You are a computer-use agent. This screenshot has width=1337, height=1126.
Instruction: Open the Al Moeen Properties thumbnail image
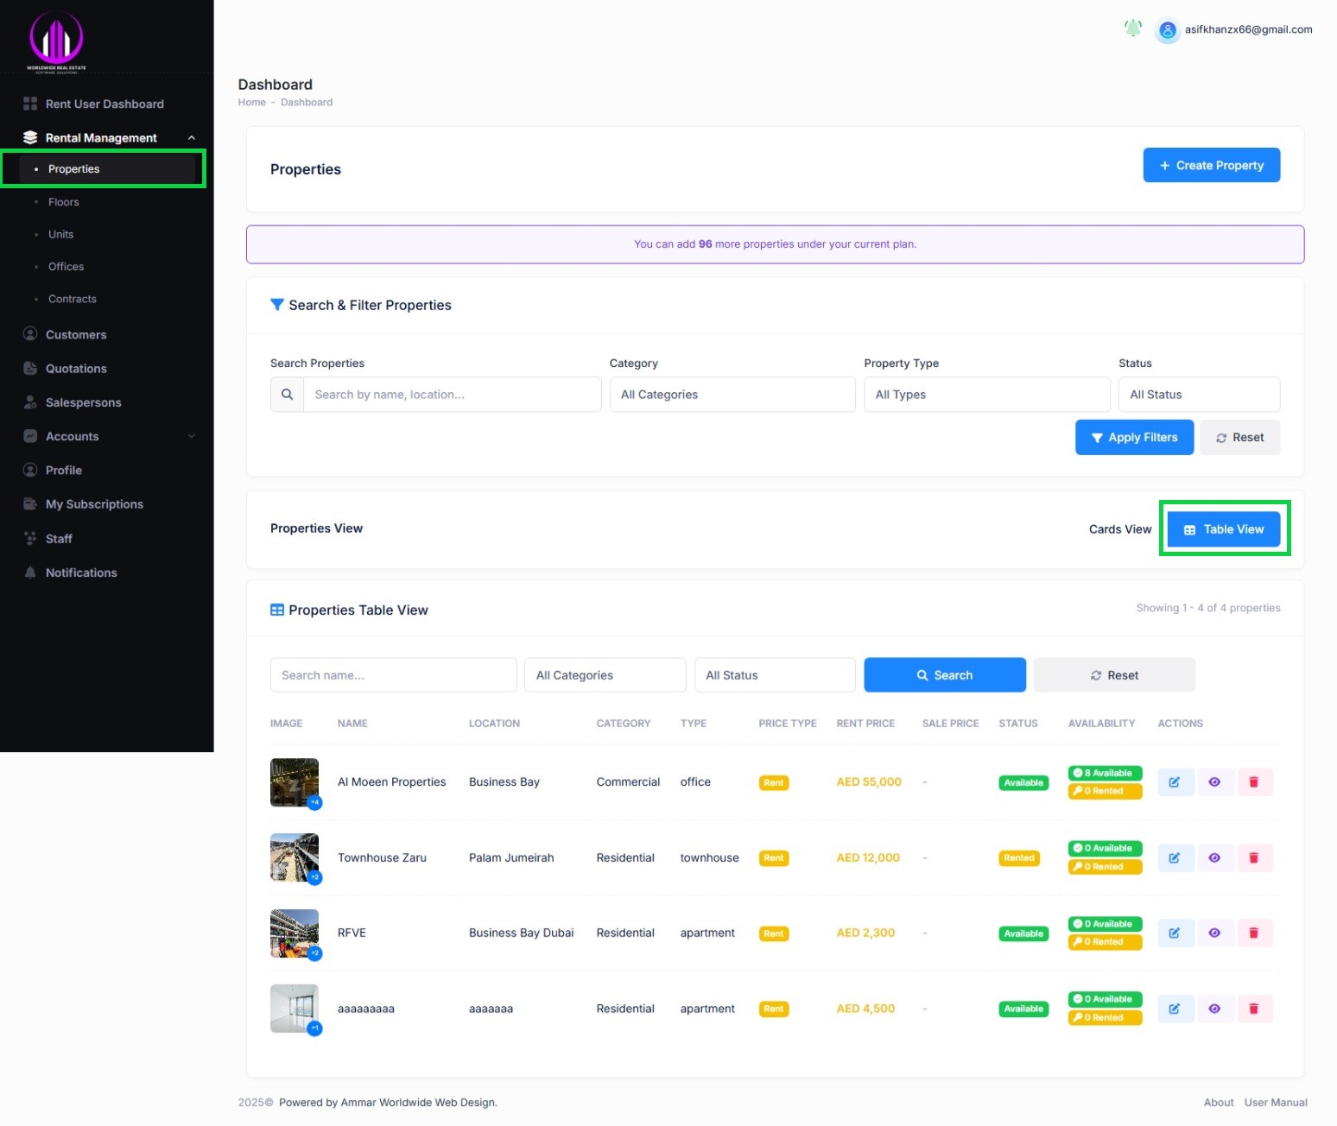295,782
